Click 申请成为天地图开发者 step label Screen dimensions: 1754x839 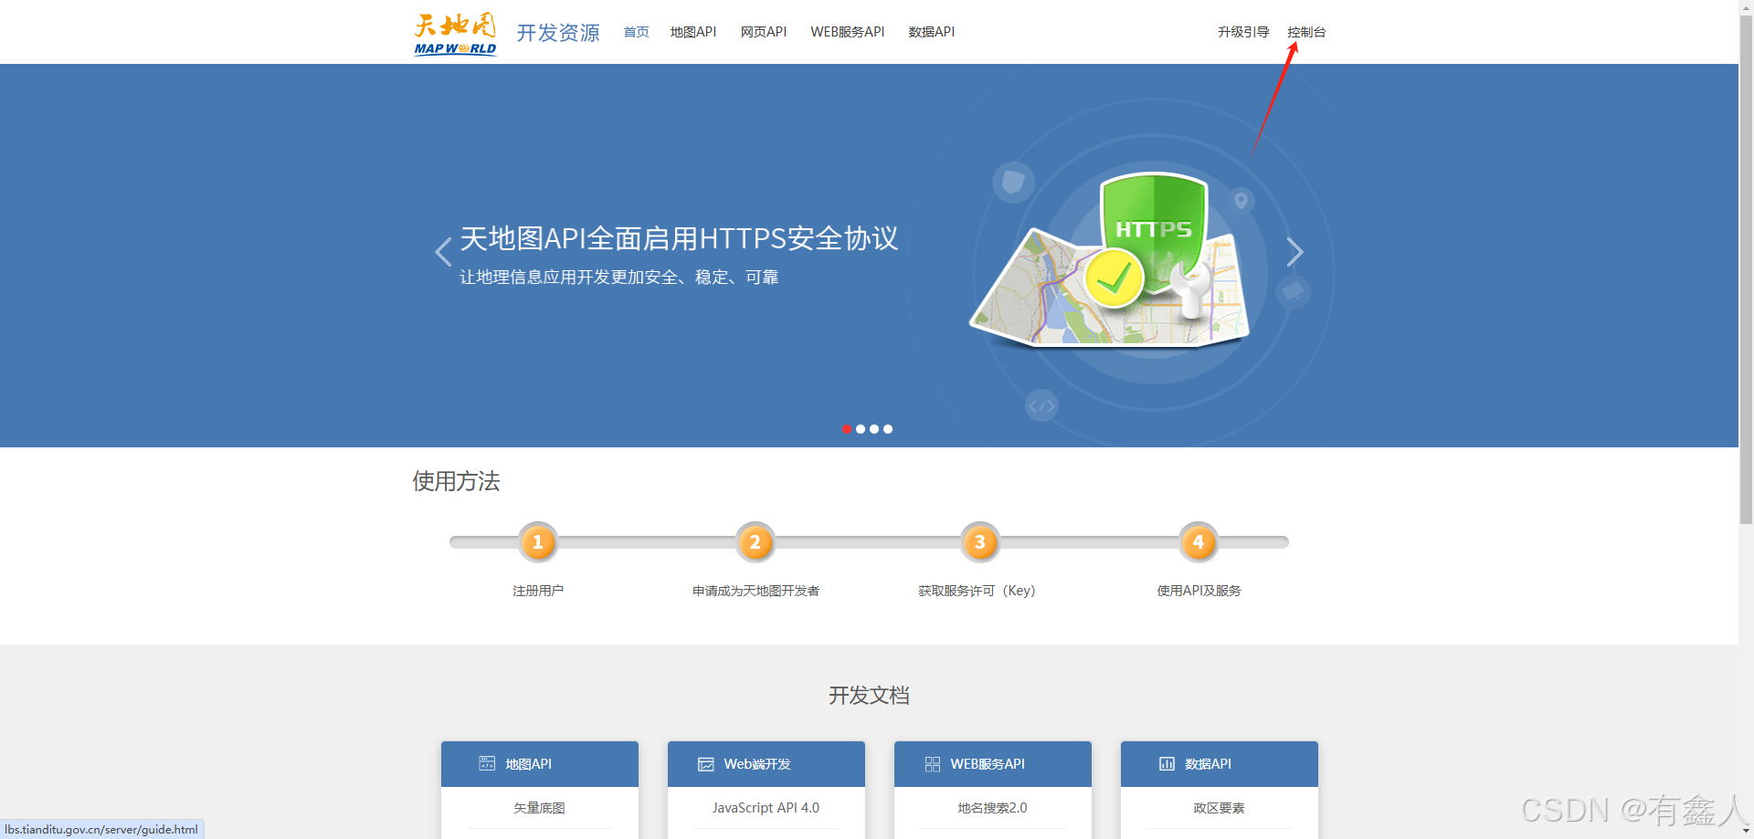(x=755, y=591)
